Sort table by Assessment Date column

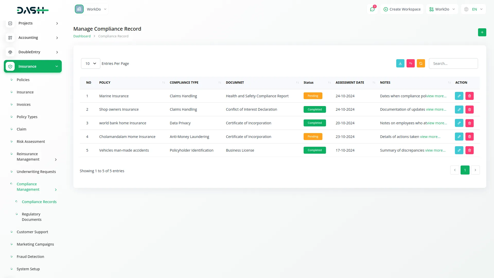pyautogui.click(x=374, y=83)
